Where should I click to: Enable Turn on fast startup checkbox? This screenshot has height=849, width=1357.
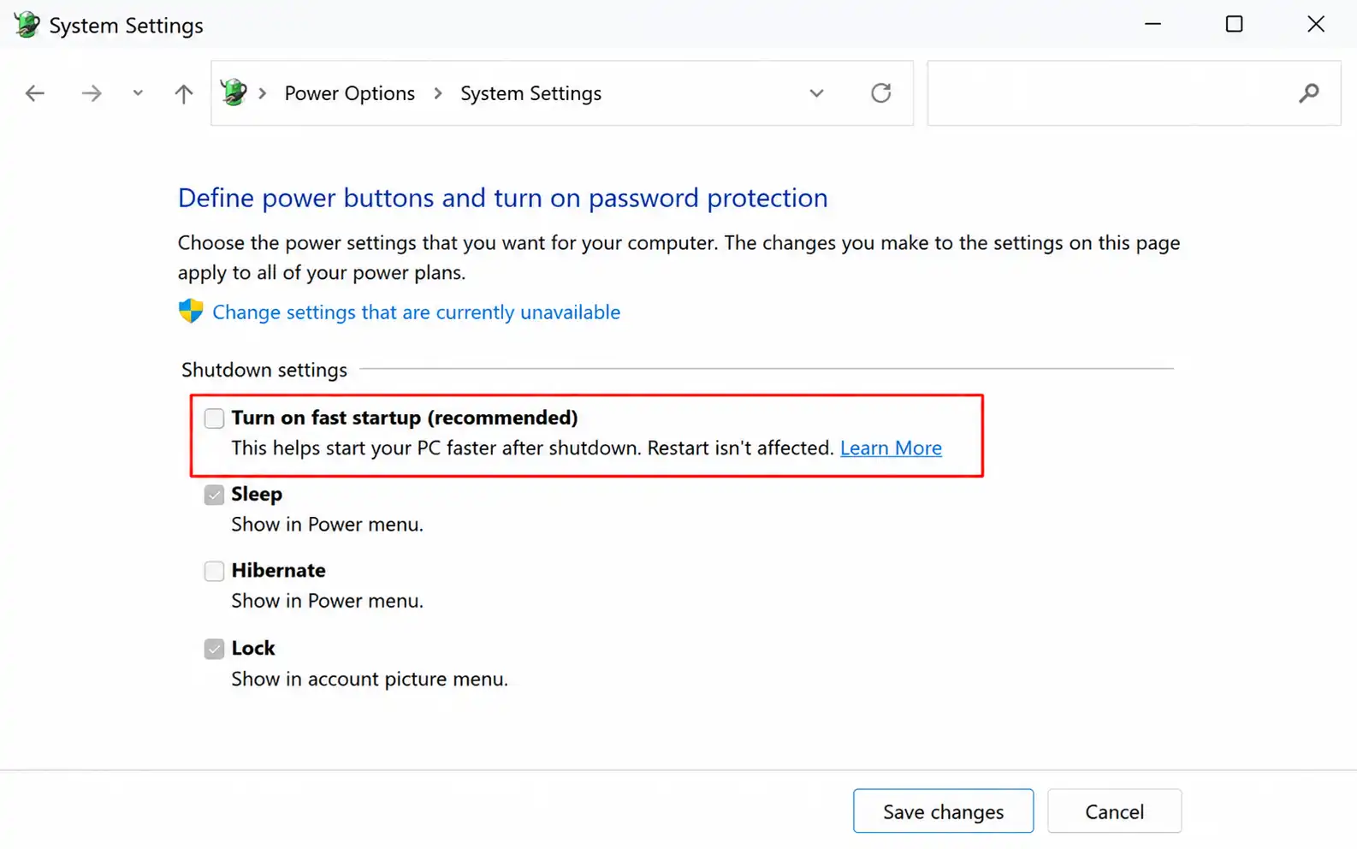(214, 418)
